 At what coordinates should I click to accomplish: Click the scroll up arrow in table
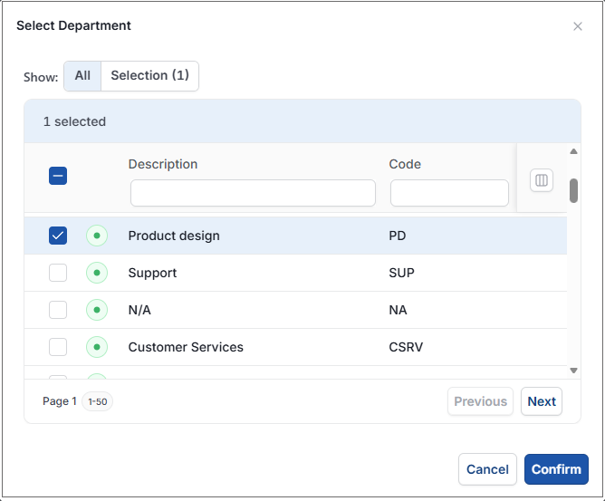click(573, 151)
